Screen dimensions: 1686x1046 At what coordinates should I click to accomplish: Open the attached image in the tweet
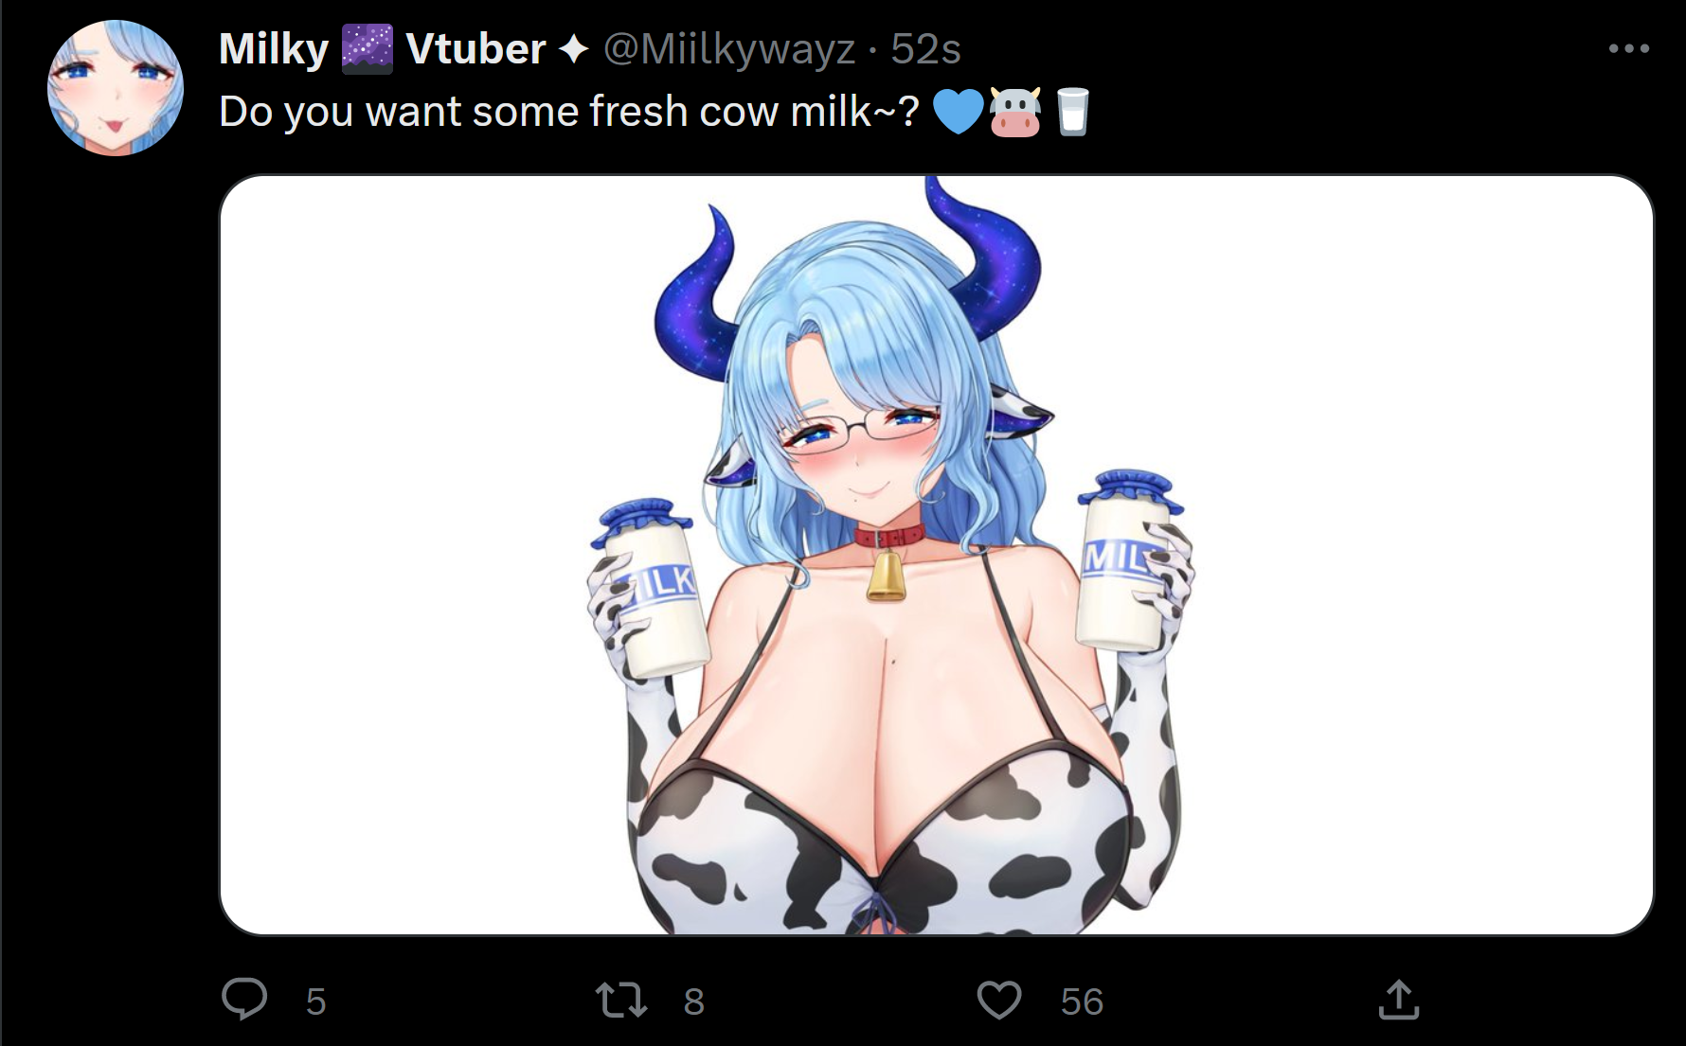tap(937, 556)
